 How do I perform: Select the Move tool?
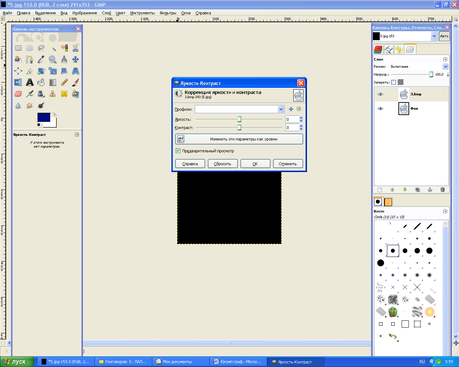(76, 59)
